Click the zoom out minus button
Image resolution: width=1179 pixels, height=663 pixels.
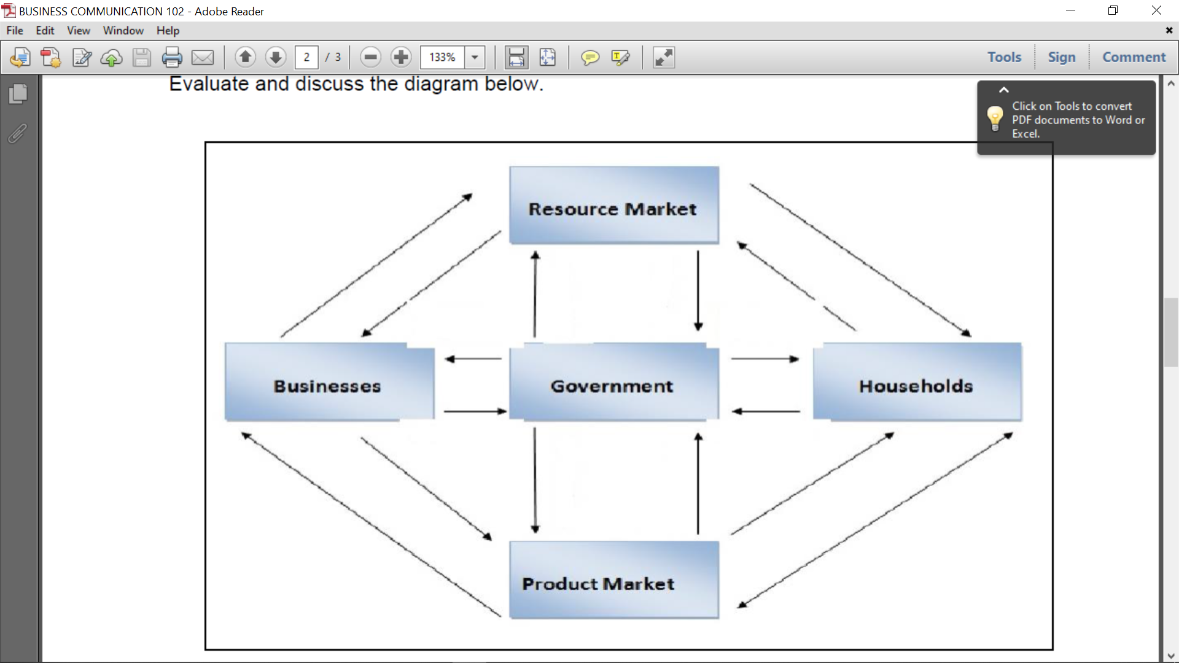370,58
